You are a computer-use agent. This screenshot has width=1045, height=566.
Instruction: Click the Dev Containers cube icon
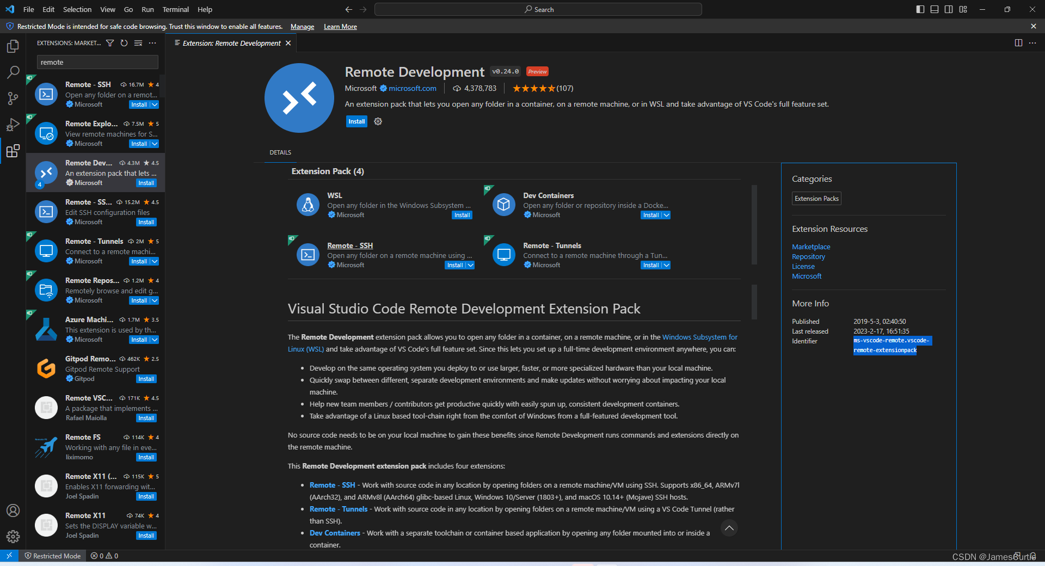click(504, 205)
